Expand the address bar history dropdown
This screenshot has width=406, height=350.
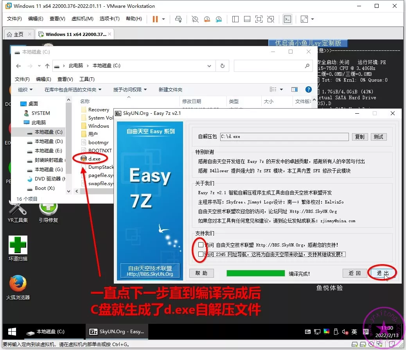pos(210,66)
